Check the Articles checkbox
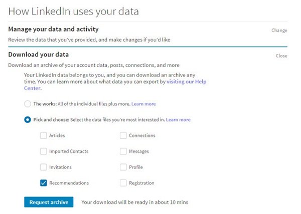This screenshot has width=301, height=214. coord(44,135)
